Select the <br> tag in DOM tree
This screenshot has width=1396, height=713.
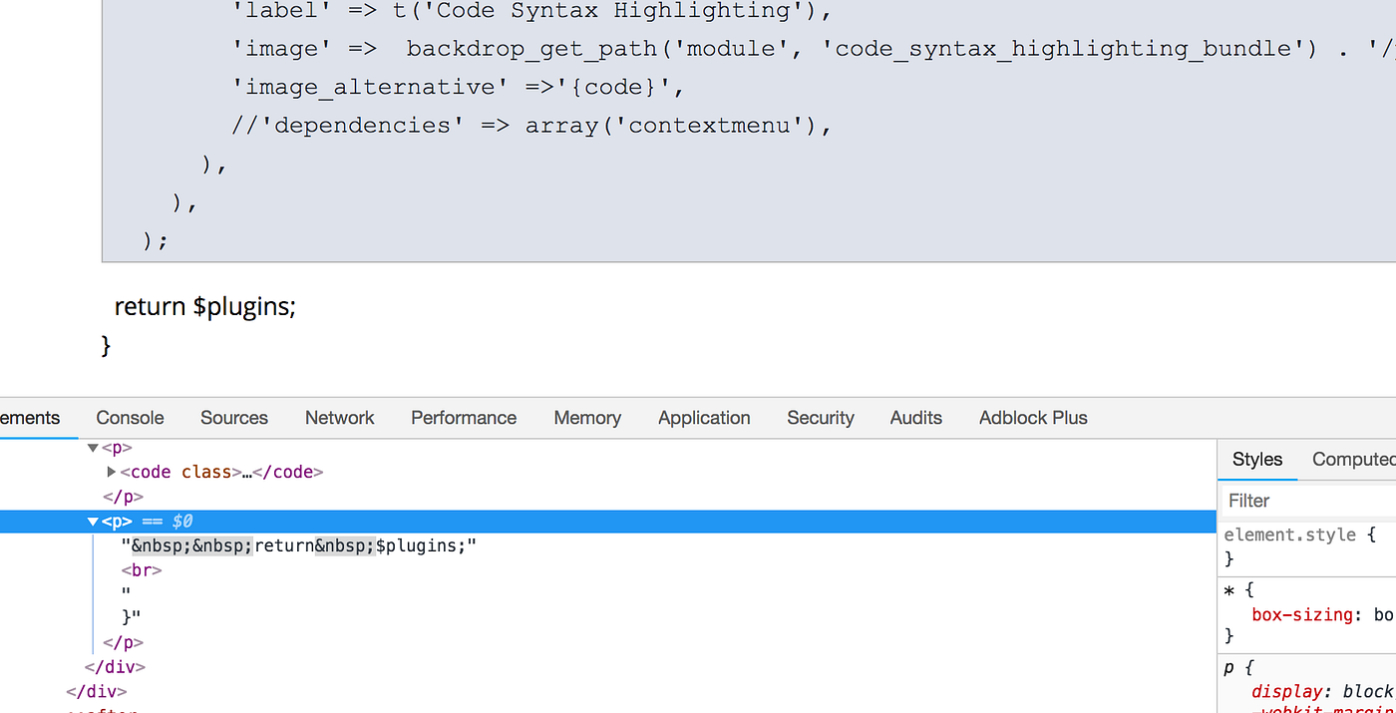(x=141, y=569)
